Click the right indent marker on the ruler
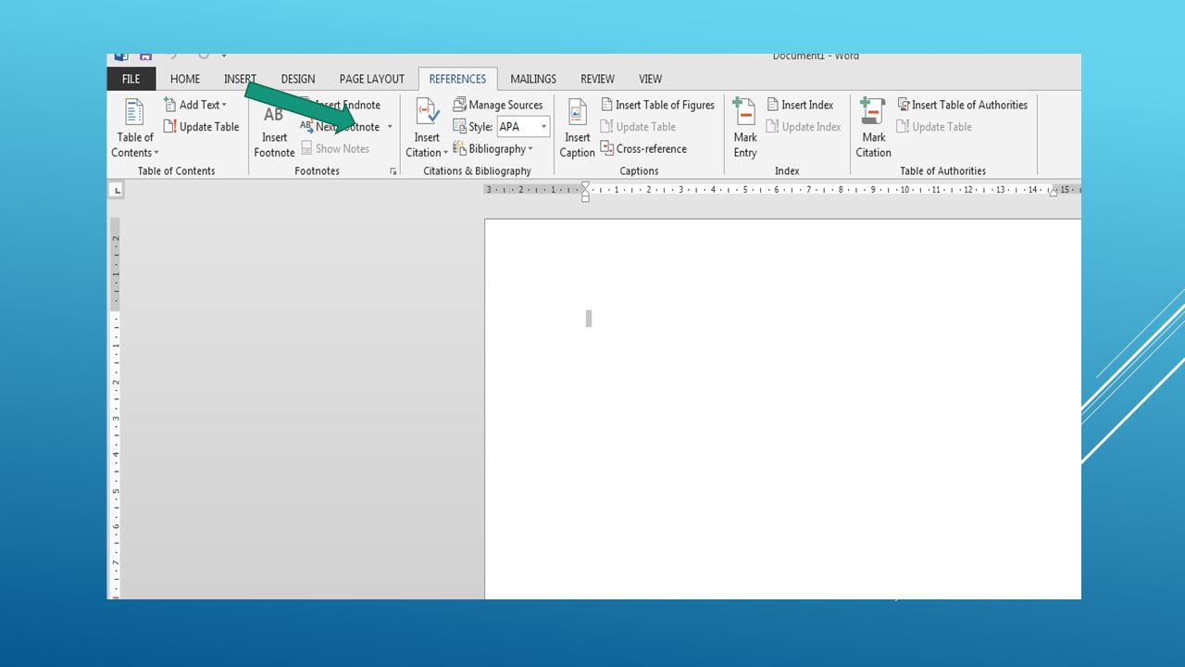 click(x=1053, y=192)
